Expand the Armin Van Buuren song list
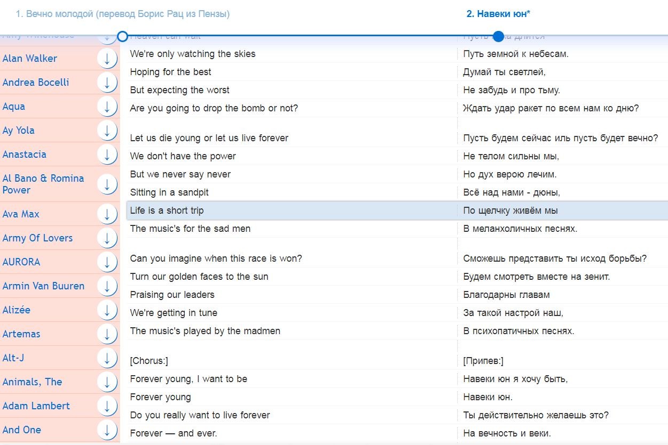The width and height of the screenshot is (668, 445). pos(107,286)
